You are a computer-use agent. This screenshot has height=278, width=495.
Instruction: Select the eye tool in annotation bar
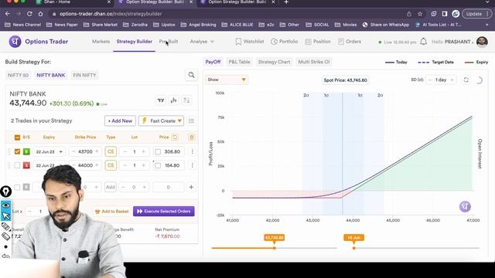click(6, 205)
